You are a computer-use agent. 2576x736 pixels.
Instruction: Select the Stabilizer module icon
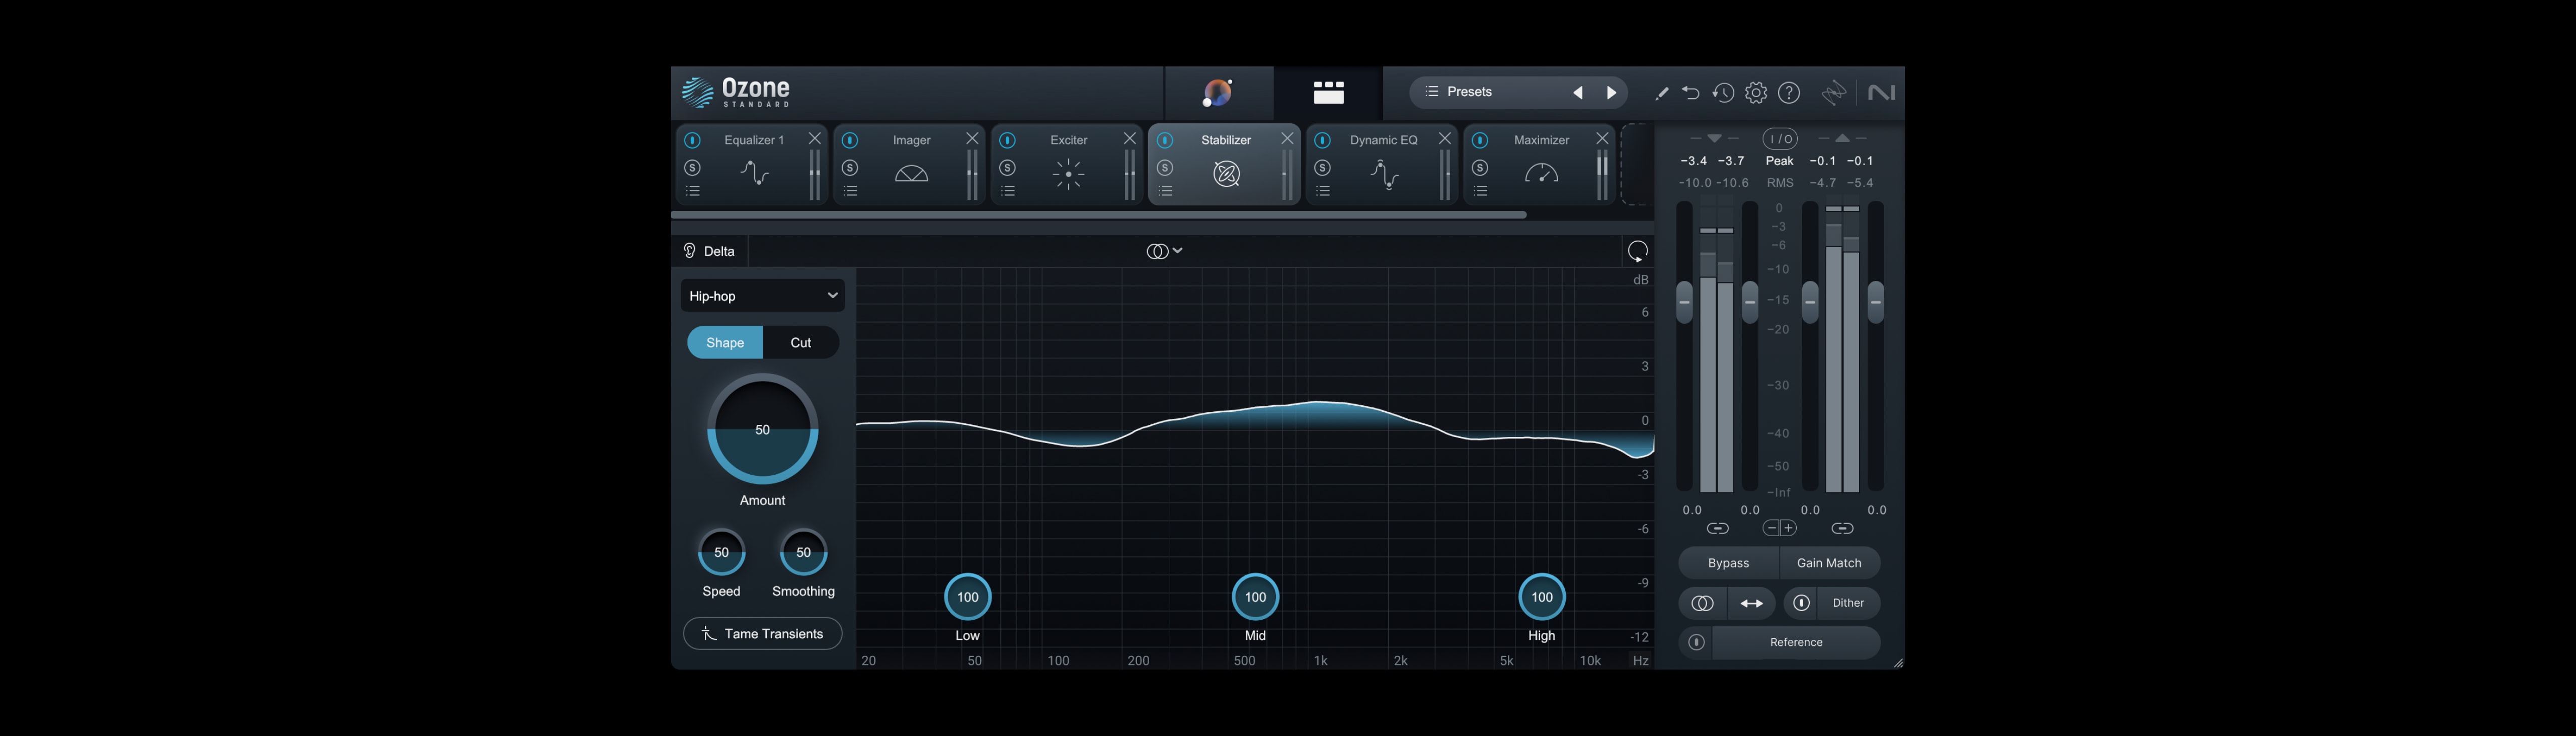click(1226, 174)
